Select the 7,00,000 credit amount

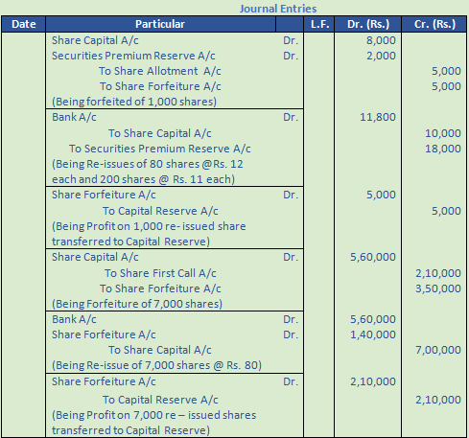tap(438, 350)
